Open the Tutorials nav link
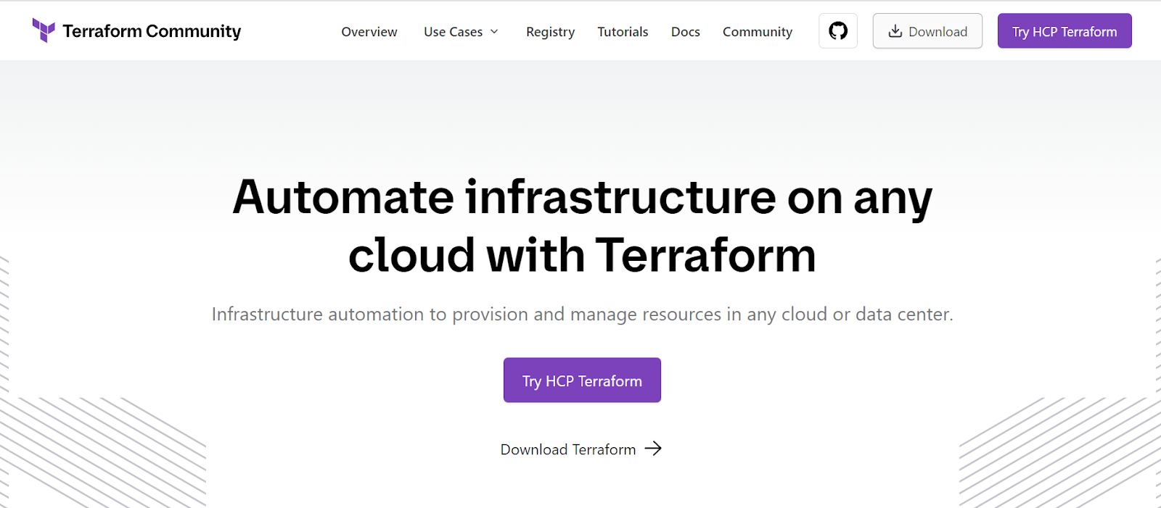The width and height of the screenshot is (1161, 508). click(623, 32)
